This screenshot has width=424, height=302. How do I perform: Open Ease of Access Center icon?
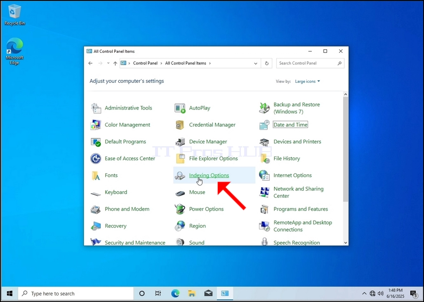click(x=96, y=159)
